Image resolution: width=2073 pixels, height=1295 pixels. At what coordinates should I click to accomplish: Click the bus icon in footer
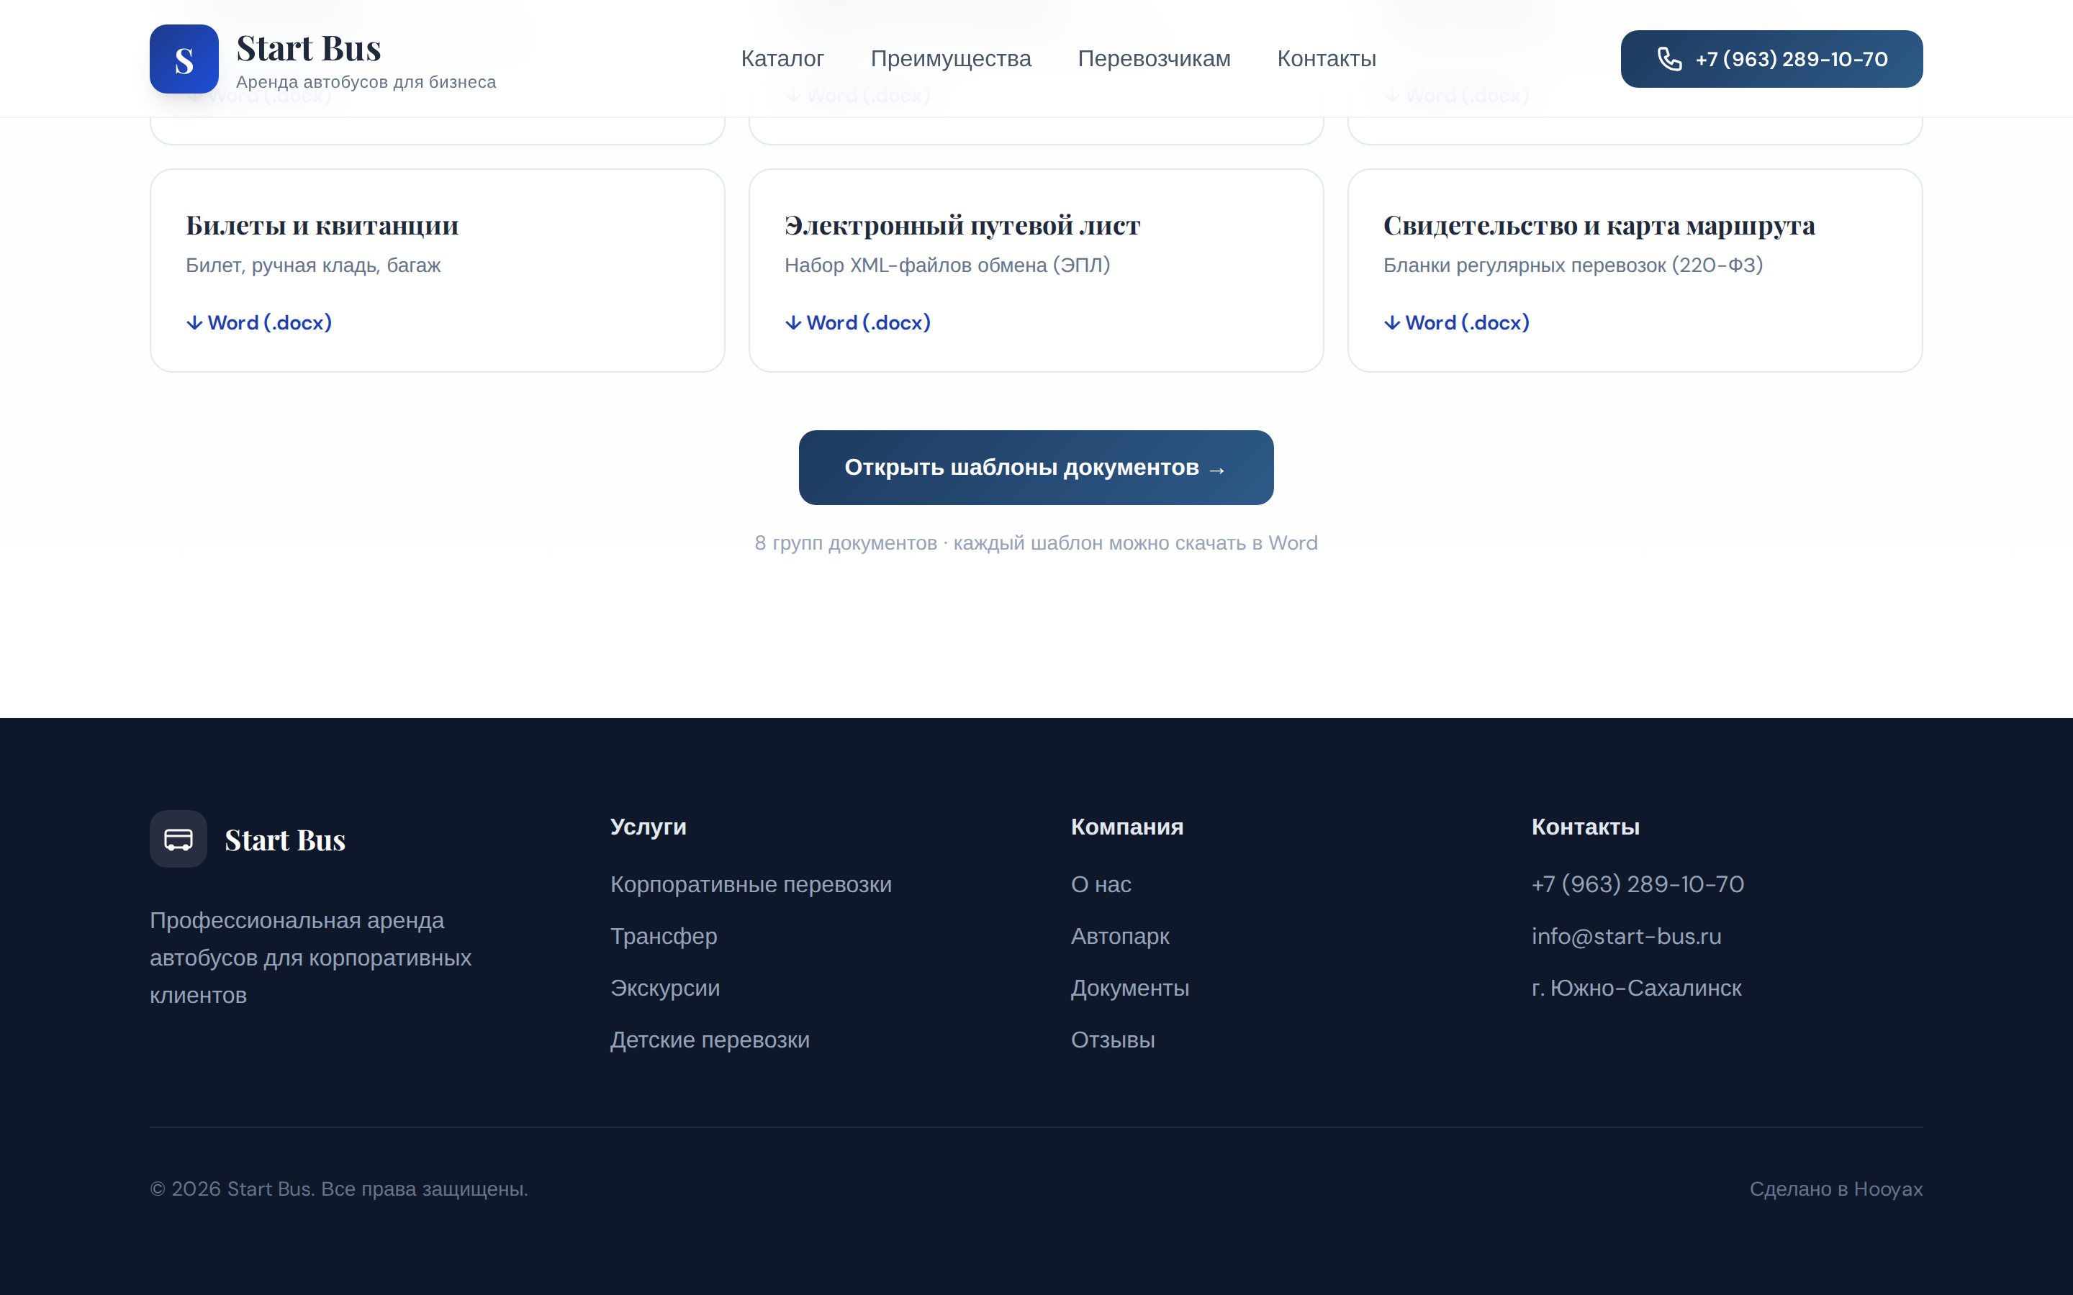pyautogui.click(x=179, y=840)
